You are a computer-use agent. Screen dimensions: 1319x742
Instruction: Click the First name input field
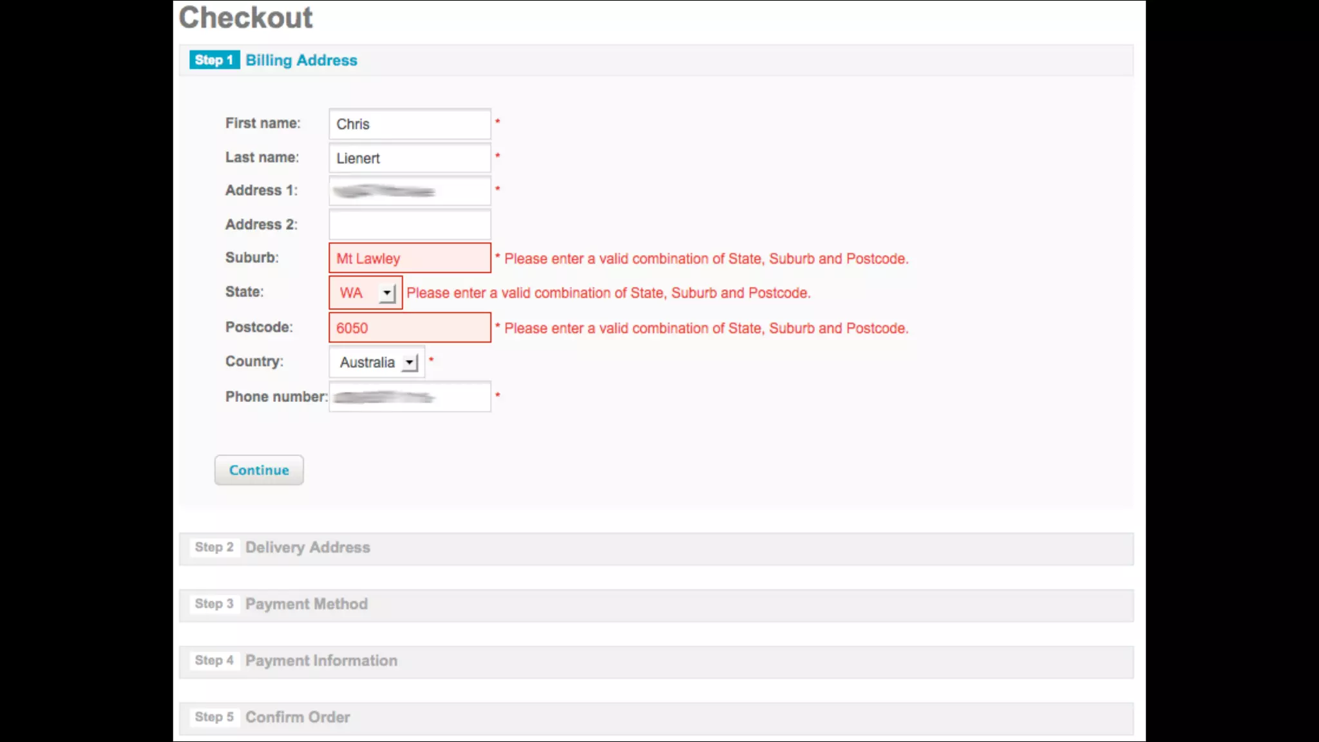[x=410, y=124]
